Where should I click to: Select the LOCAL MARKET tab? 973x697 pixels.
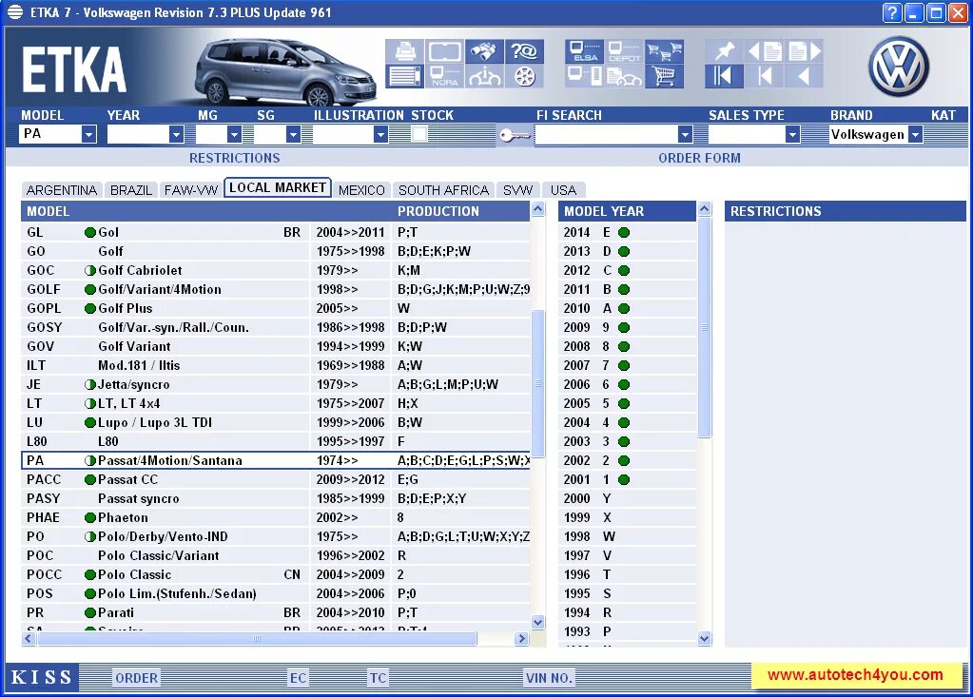click(278, 187)
